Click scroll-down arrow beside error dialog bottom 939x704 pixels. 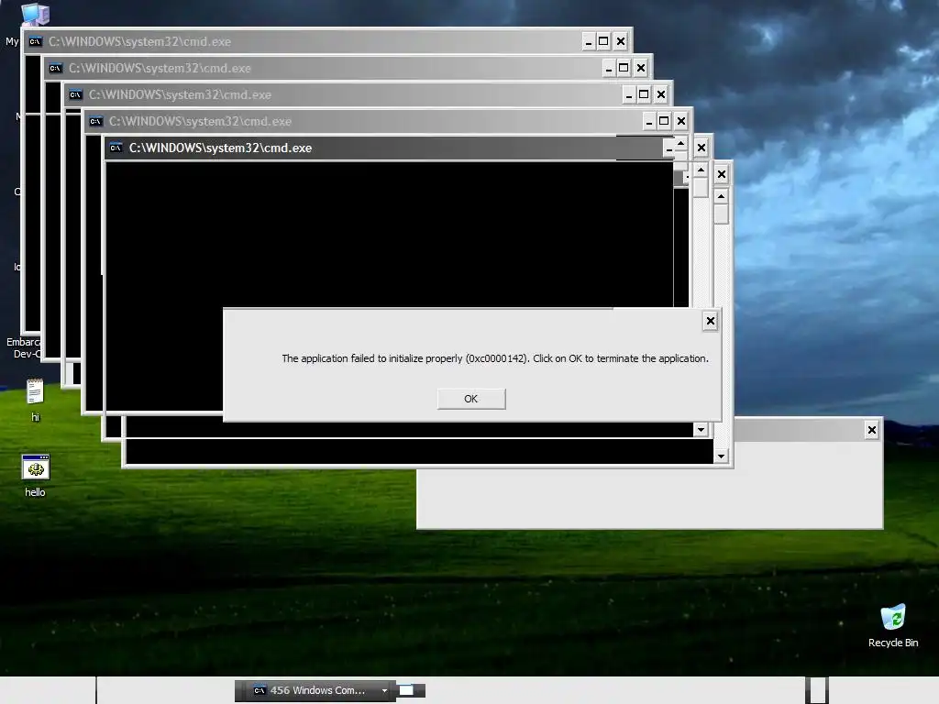point(701,429)
